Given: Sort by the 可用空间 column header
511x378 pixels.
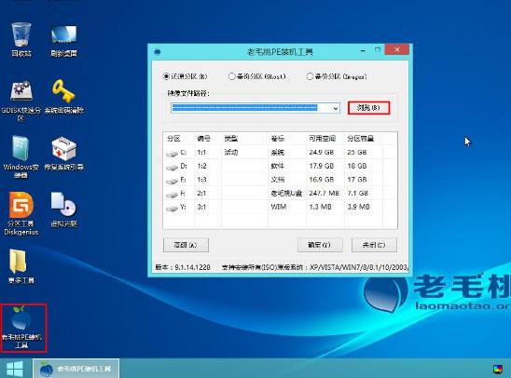Looking at the screenshot, I should tap(322, 139).
